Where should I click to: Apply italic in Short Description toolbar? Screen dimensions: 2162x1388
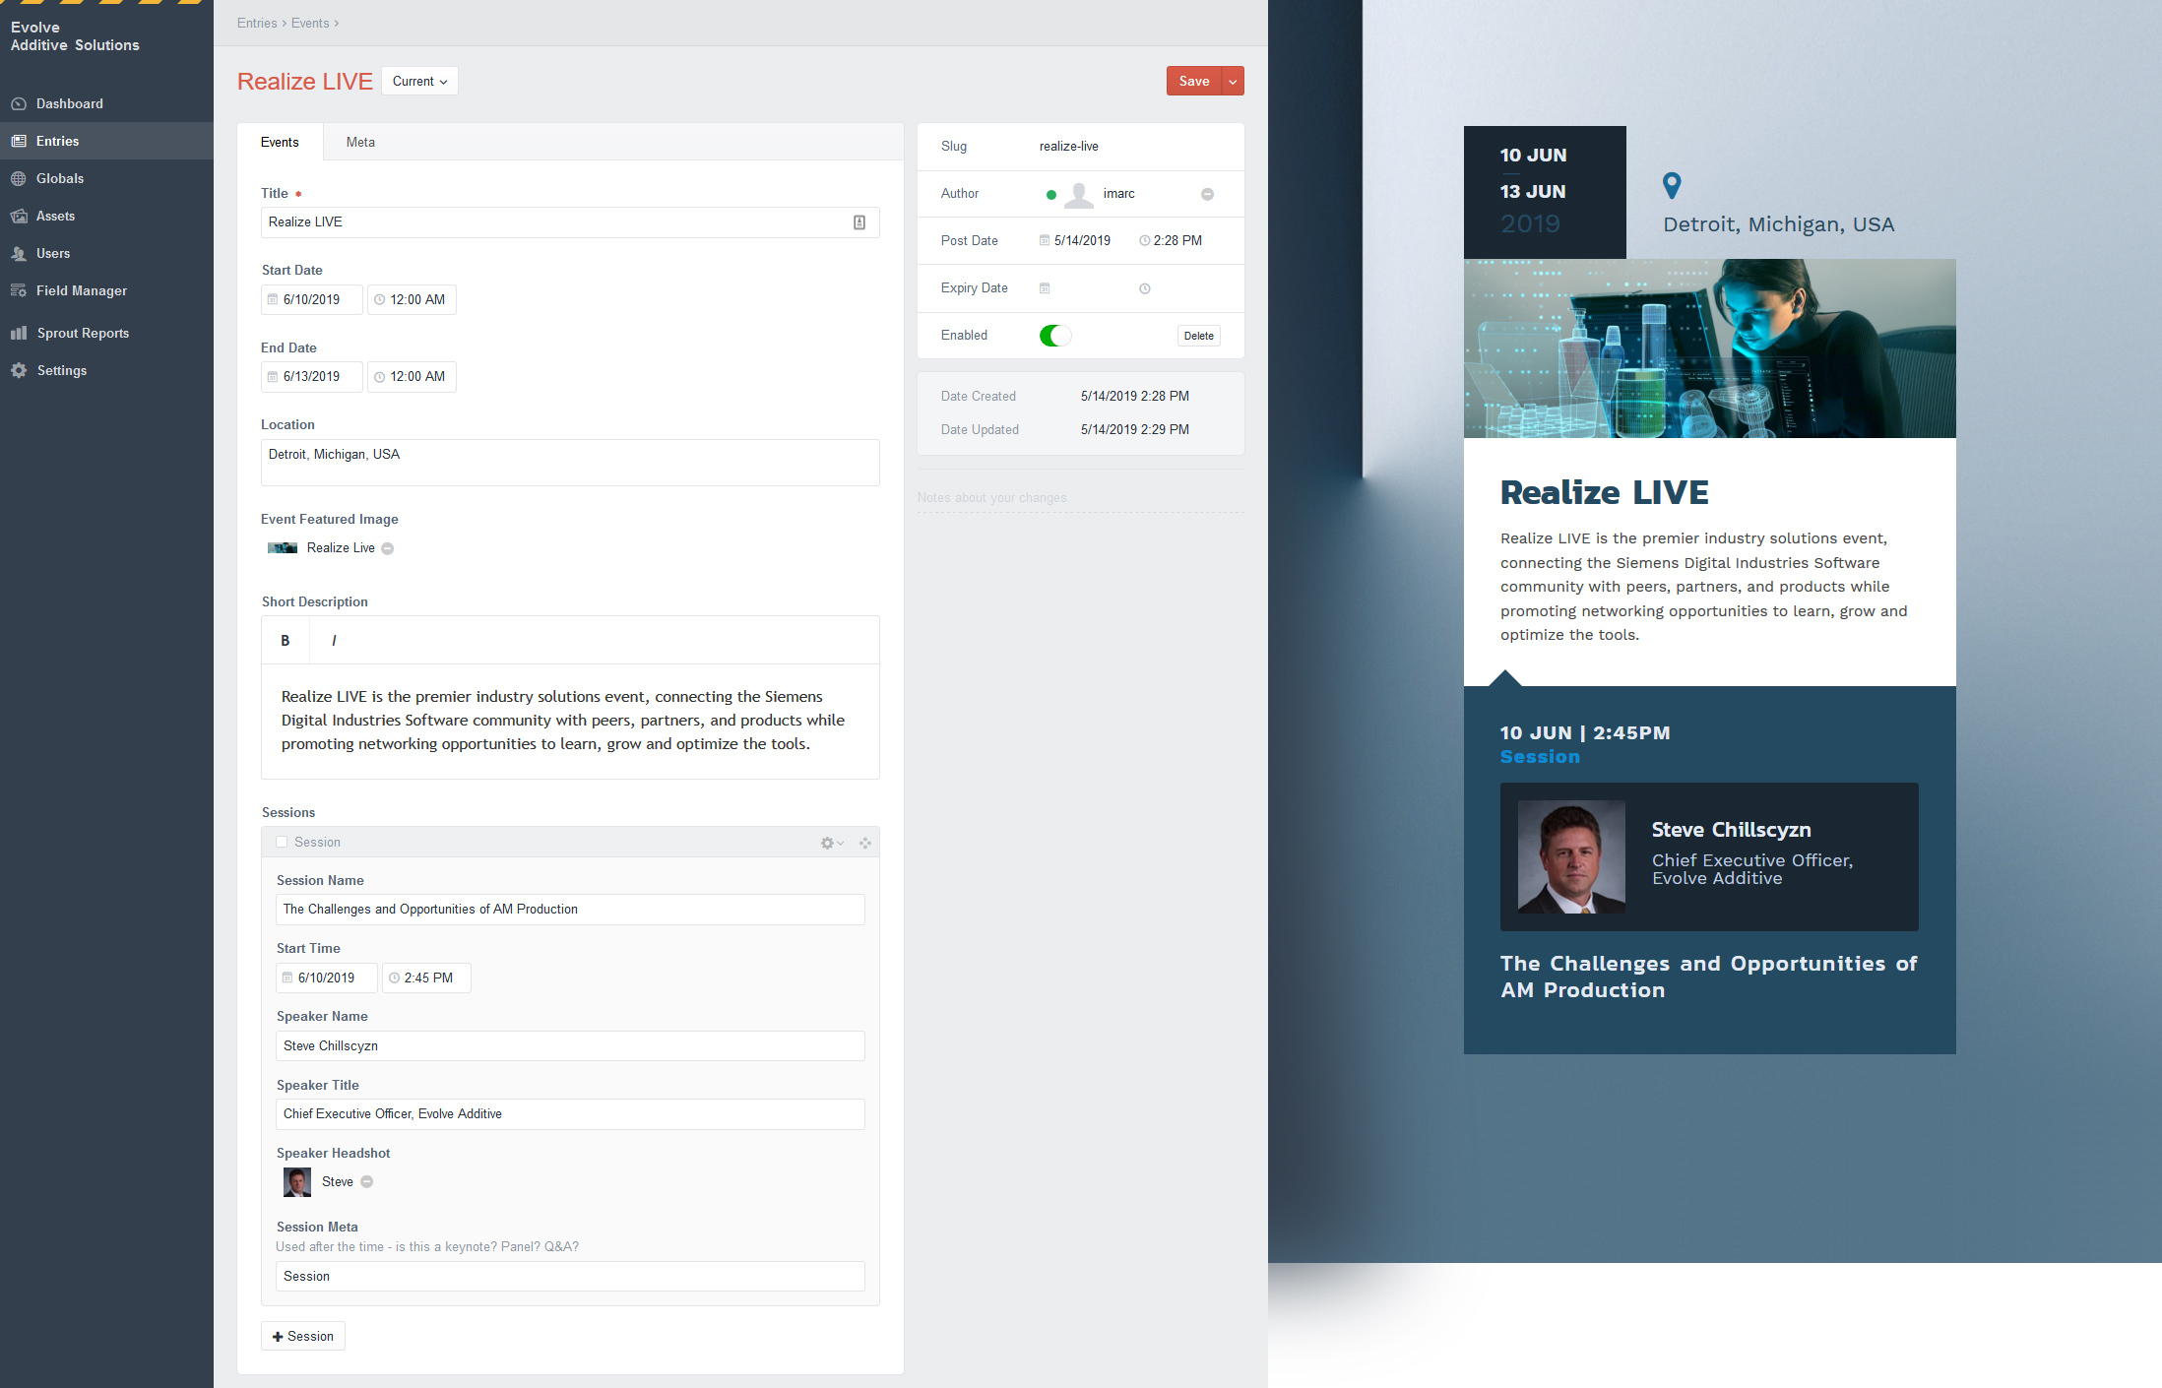click(x=334, y=641)
